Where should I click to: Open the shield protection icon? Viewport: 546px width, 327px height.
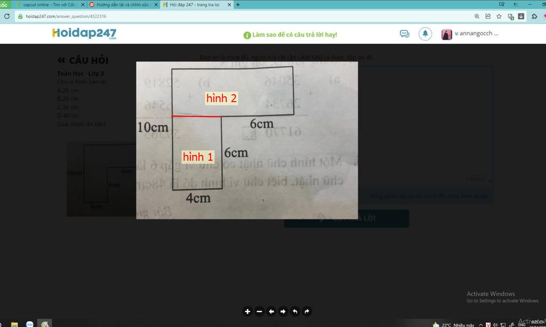click(510, 17)
